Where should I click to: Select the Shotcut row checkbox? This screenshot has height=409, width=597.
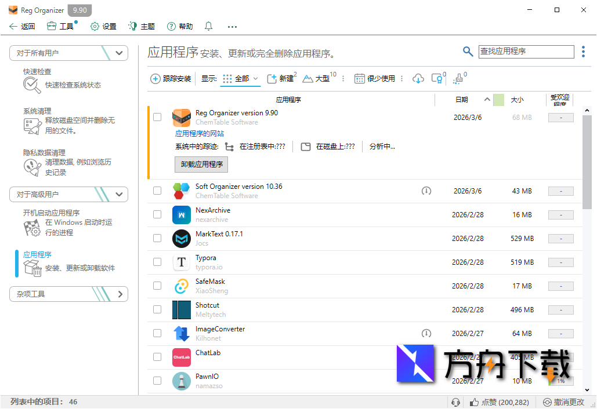point(157,309)
